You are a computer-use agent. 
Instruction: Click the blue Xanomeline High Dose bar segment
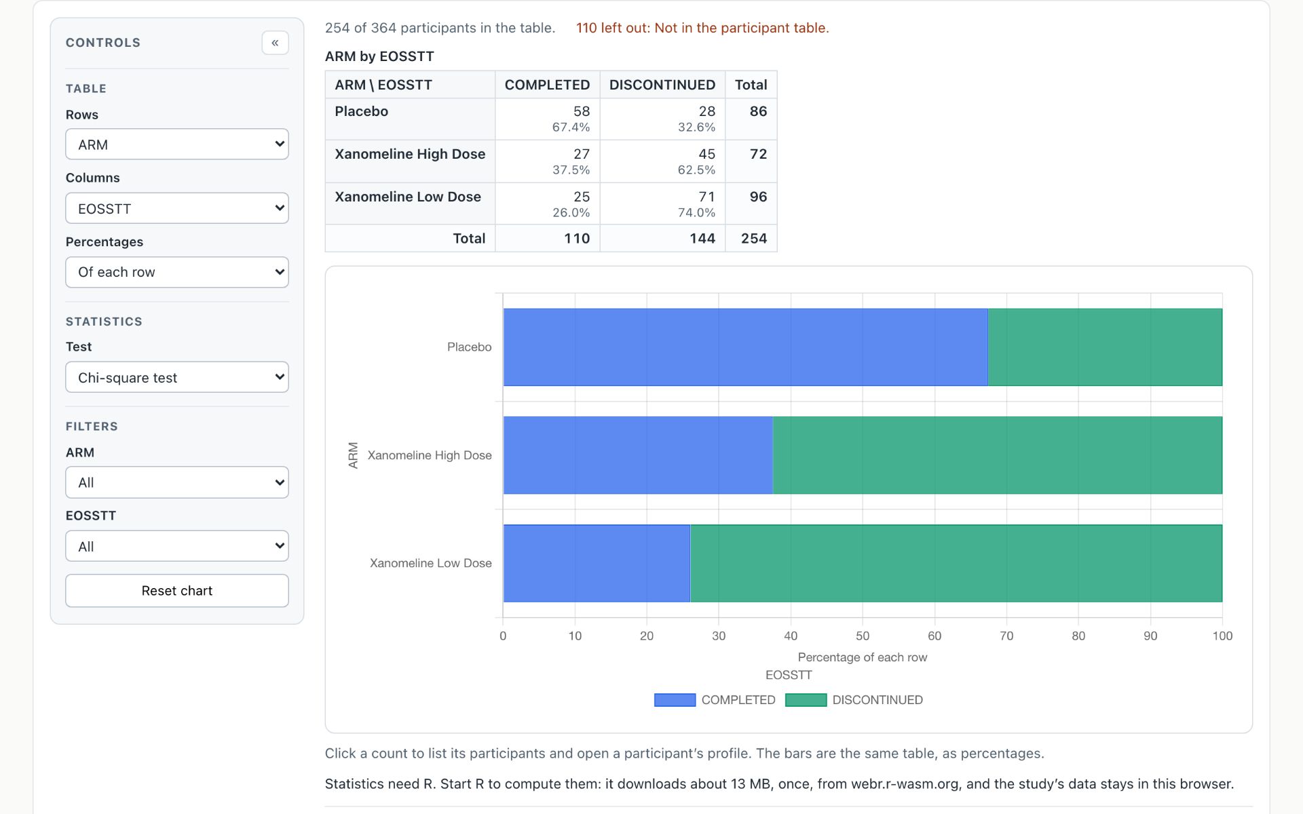[638, 455]
